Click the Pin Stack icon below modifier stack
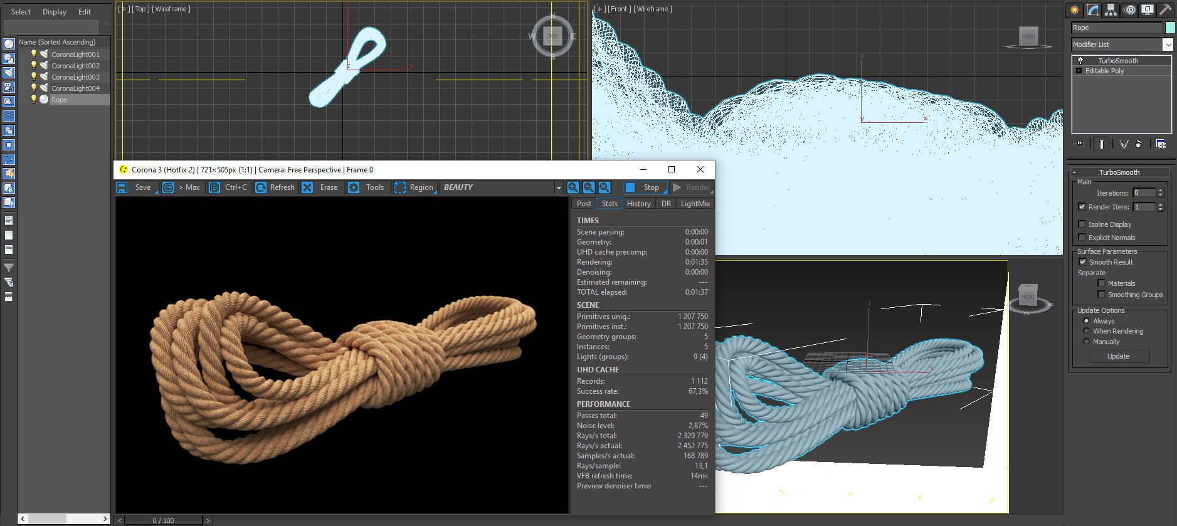The image size is (1177, 526). point(1080,144)
